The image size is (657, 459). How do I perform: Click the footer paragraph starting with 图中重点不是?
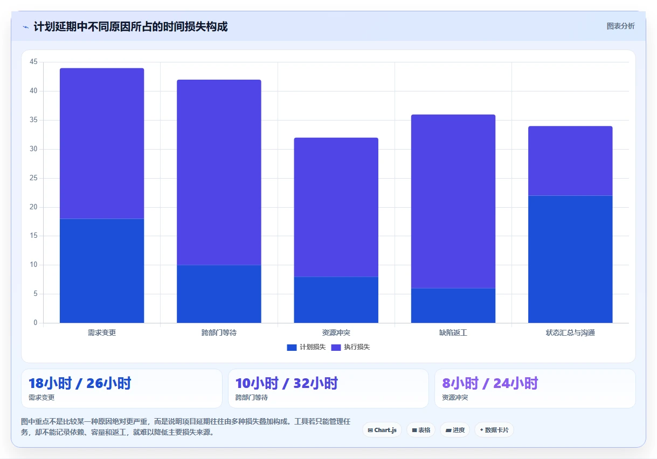[186, 427]
